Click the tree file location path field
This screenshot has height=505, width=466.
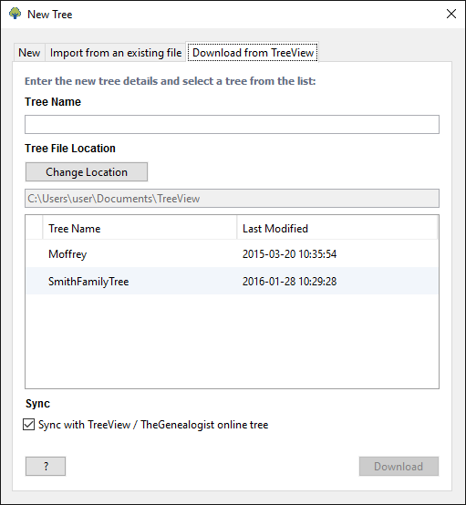point(232,199)
